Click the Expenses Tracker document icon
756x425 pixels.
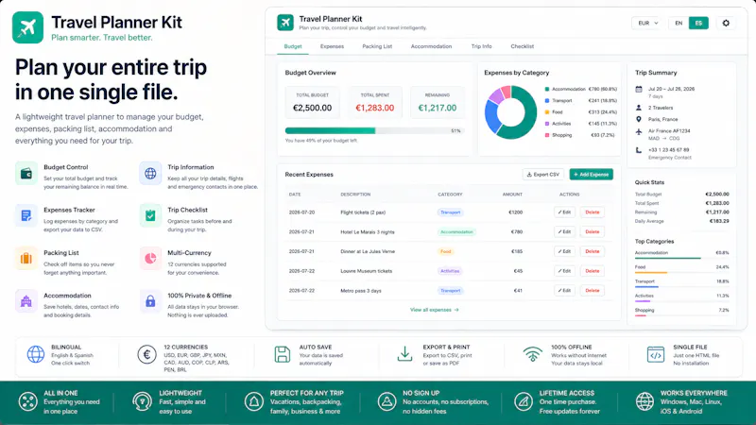pyautogui.click(x=26, y=216)
